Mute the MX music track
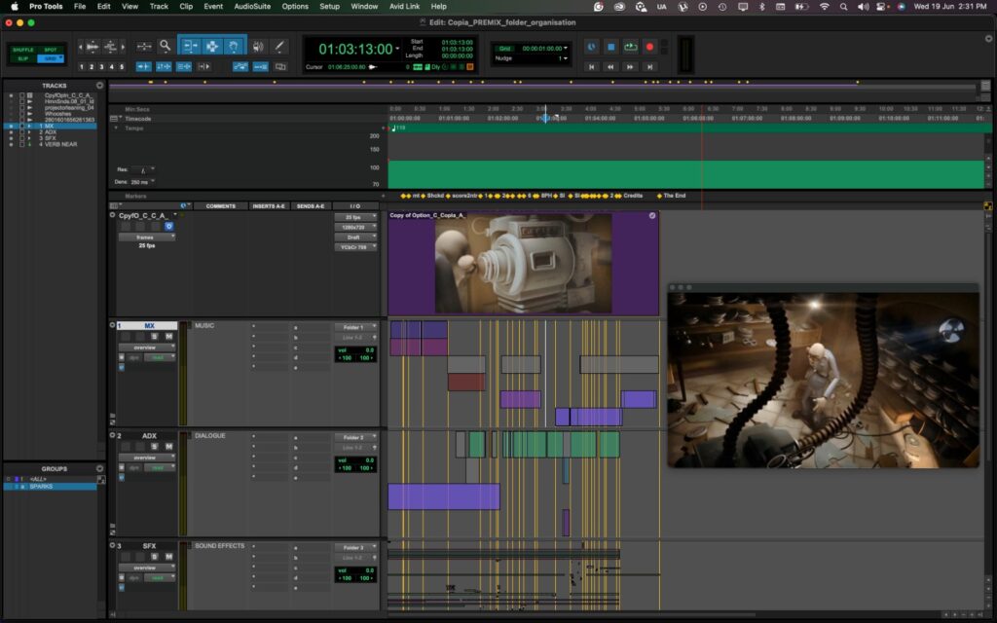The height and width of the screenshot is (623, 997). point(168,337)
